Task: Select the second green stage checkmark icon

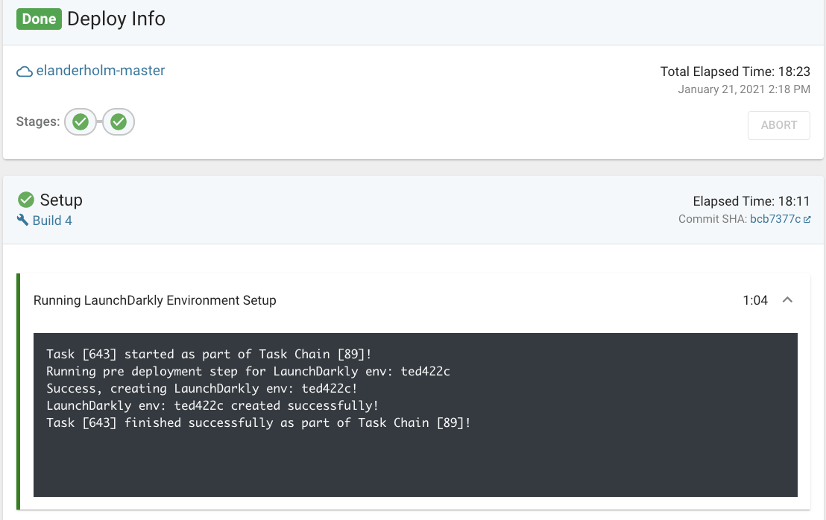Action: (118, 121)
